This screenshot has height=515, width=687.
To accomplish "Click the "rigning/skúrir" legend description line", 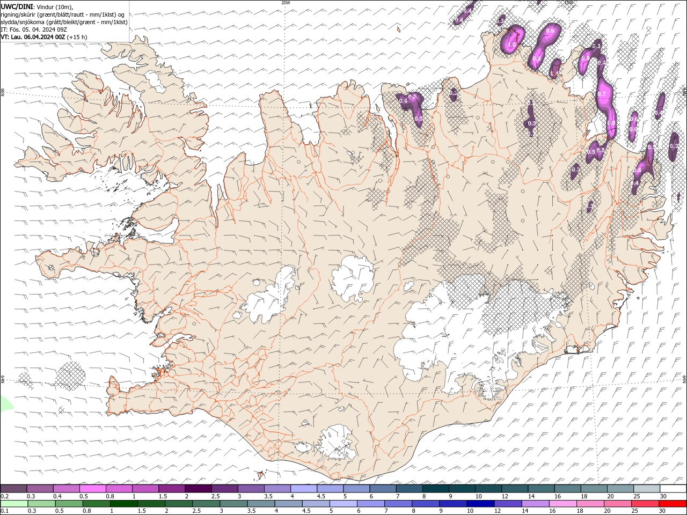I will 62,14.
